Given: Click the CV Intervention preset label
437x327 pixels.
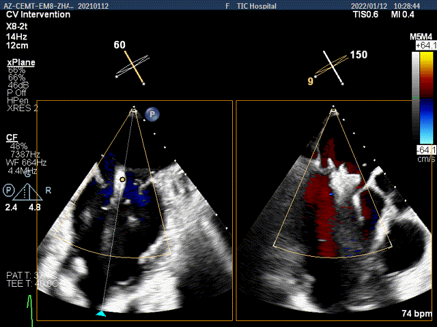Looking at the screenshot, I should coord(38,14).
